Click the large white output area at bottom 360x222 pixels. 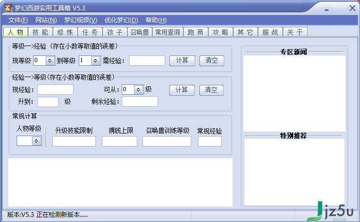tap(120, 182)
